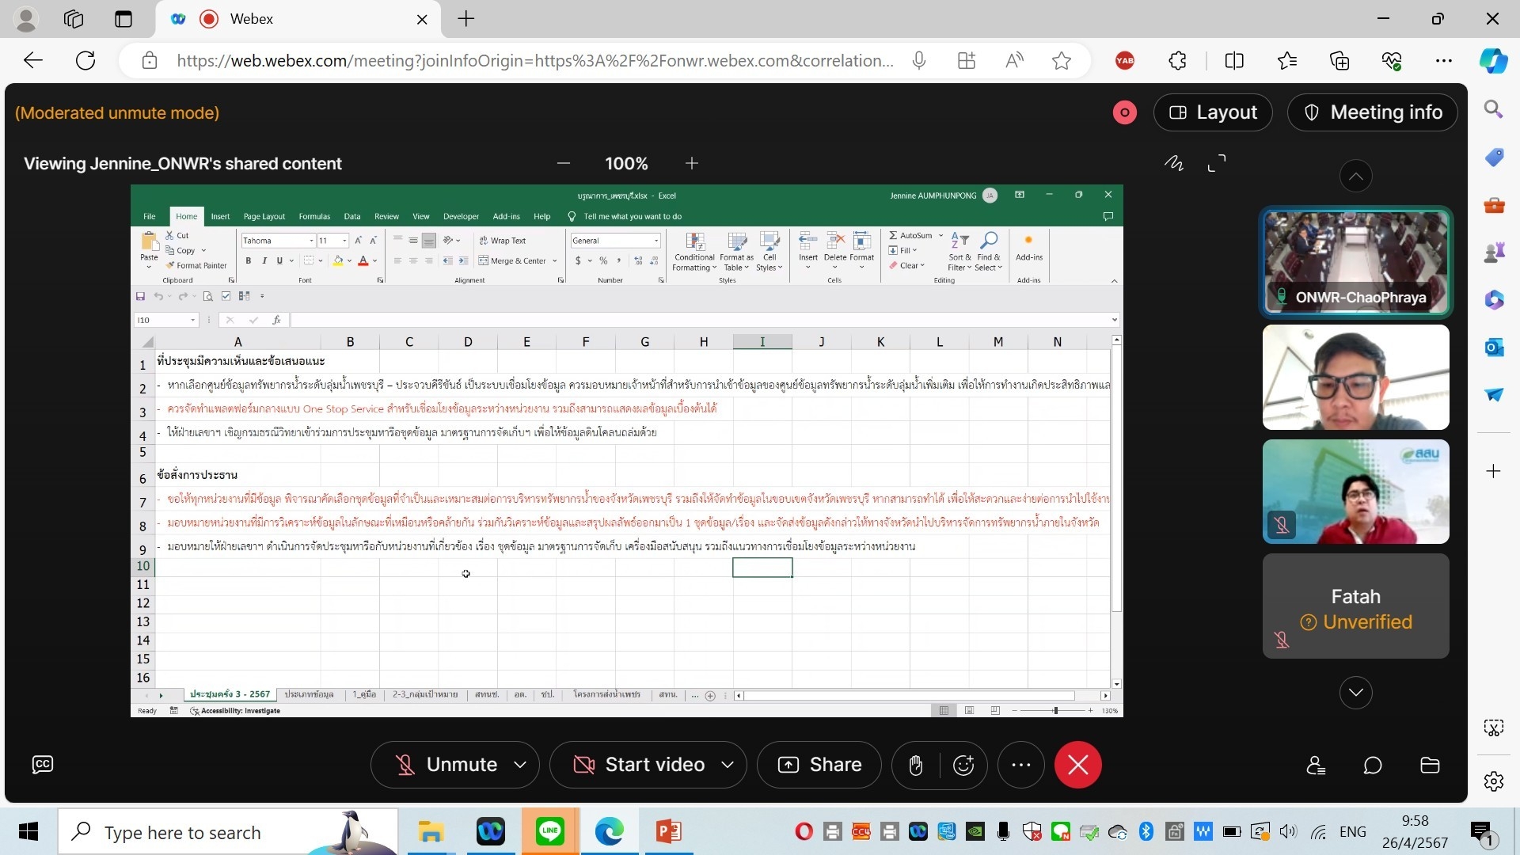Toggle closed captions CC icon
The width and height of the screenshot is (1520, 855).
43,764
